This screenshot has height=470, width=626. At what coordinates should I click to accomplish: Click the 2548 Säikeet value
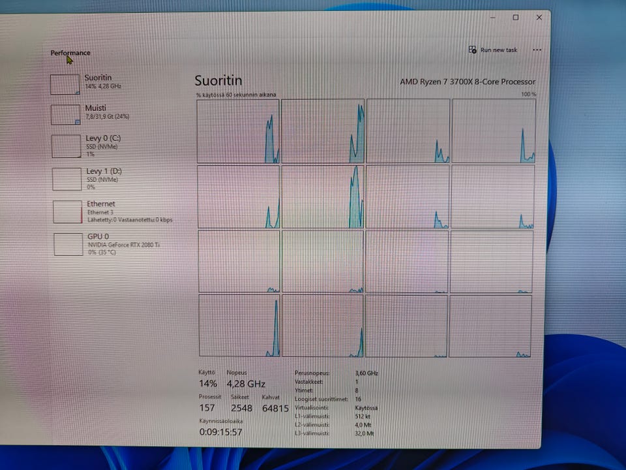(241, 408)
